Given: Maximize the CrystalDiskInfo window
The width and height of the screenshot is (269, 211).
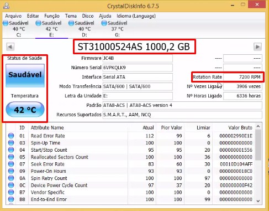Looking at the screenshot, I should tap(243, 5).
